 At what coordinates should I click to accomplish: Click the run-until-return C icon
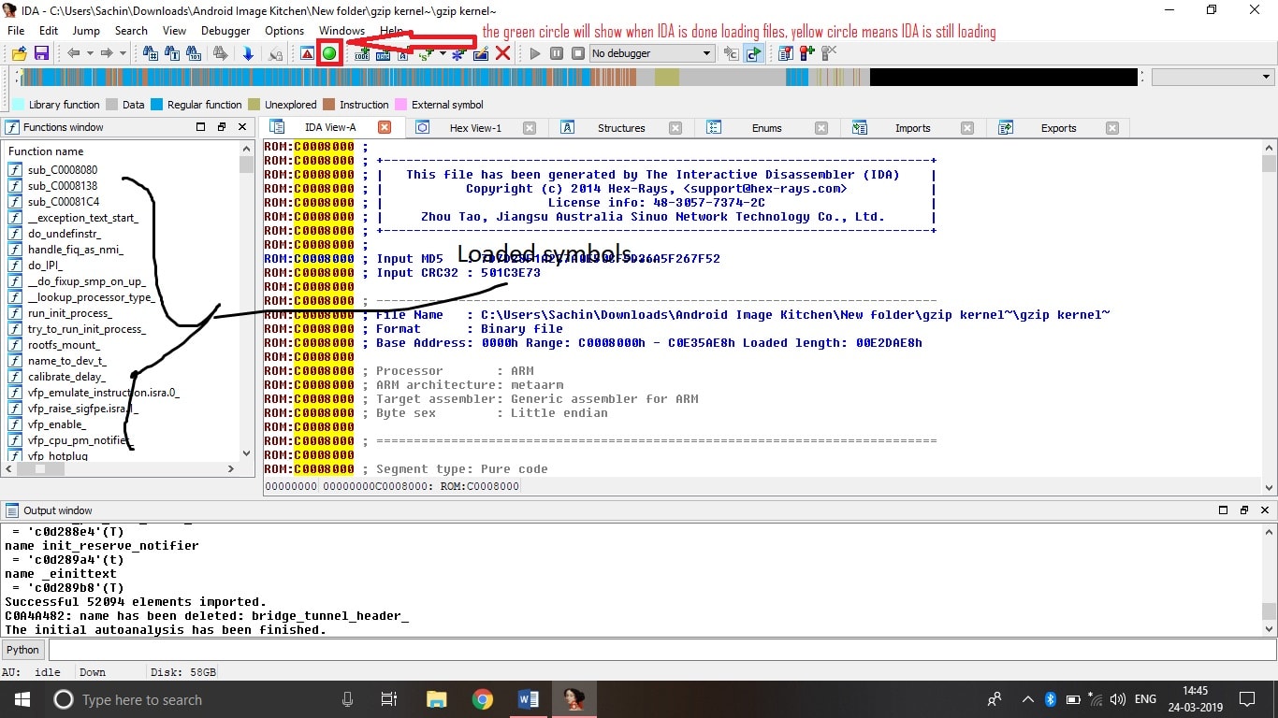[752, 53]
